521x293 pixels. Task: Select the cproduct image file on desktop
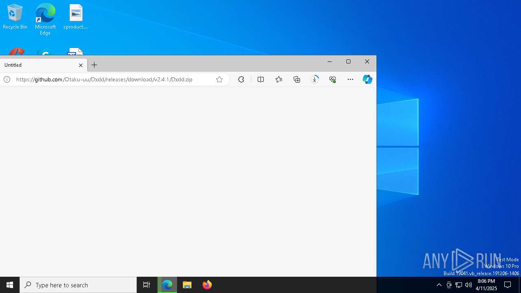click(x=76, y=17)
